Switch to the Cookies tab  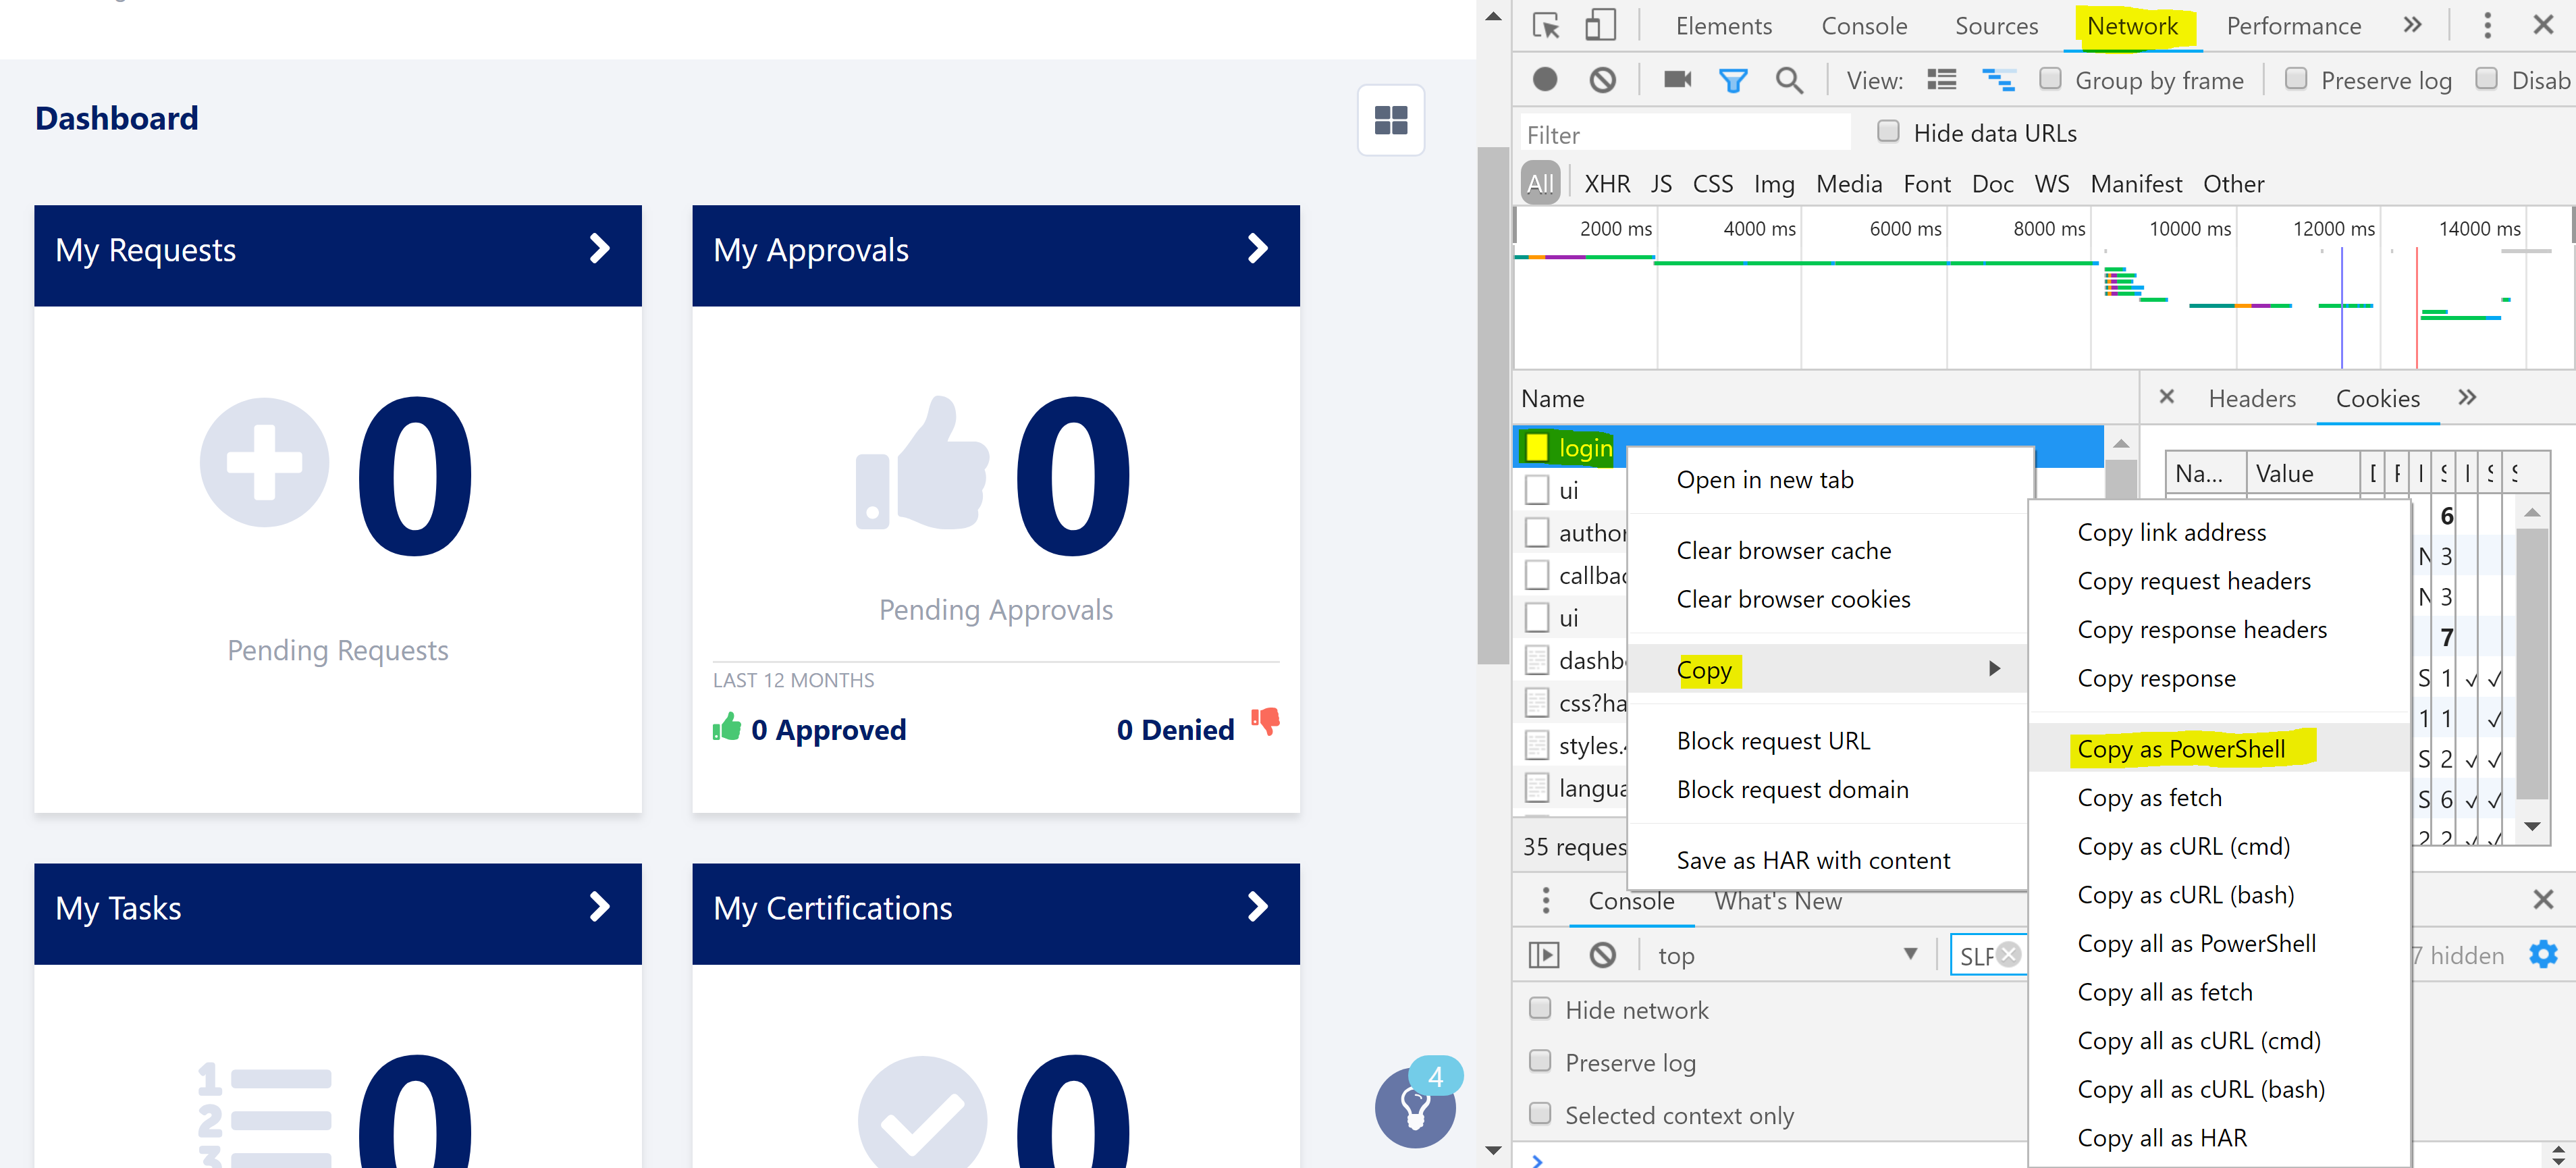(x=2377, y=398)
